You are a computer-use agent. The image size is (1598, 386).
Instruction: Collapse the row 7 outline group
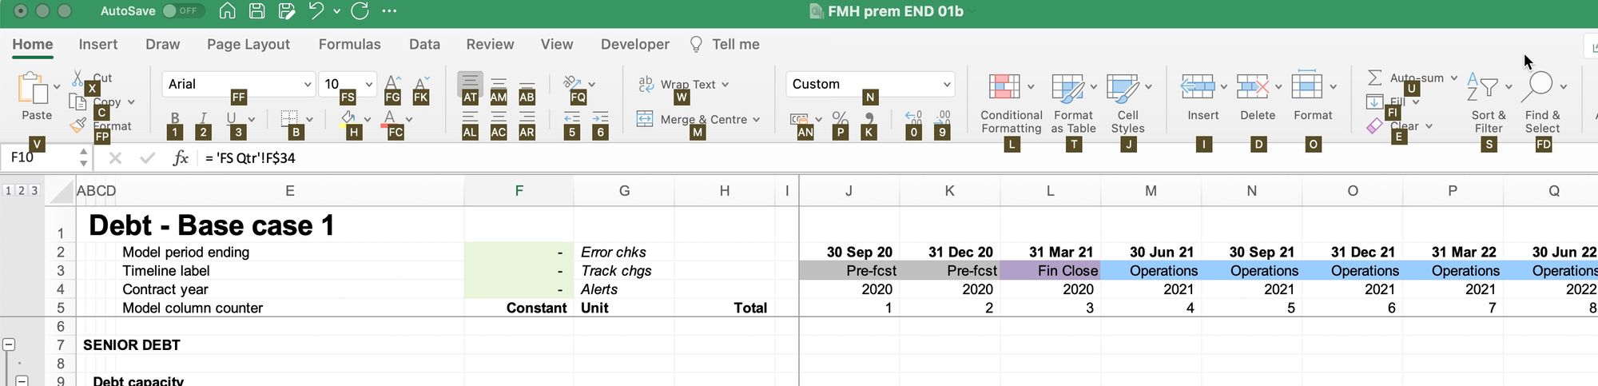[x=9, y=344]
